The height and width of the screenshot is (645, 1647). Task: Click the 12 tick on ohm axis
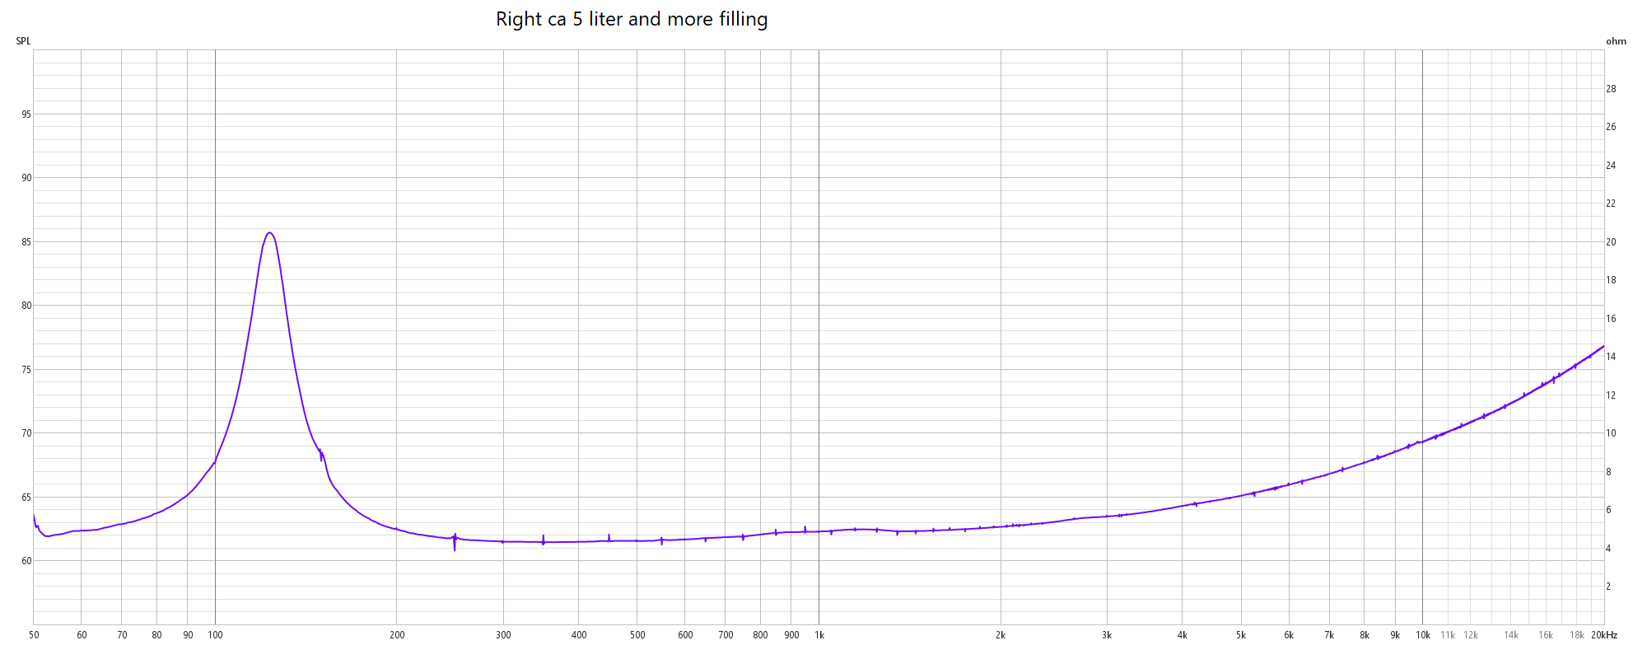[1611, 395]
